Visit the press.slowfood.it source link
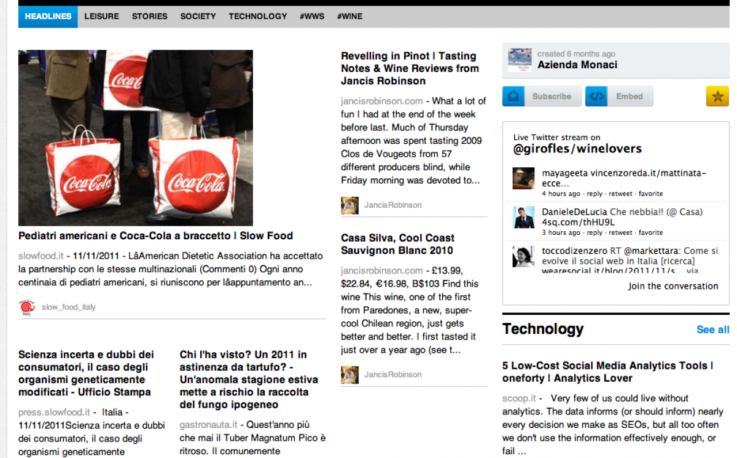 (x=54, y=413)
